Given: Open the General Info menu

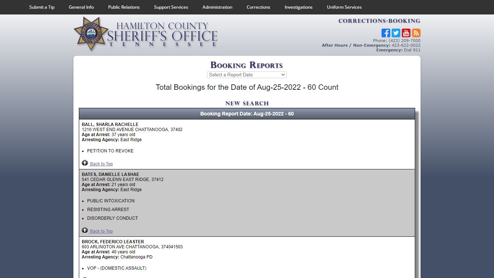Looking at the screenshot, I should pos(81,7).
